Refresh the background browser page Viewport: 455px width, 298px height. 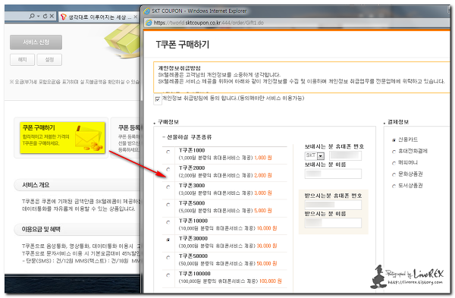[45, 16]
